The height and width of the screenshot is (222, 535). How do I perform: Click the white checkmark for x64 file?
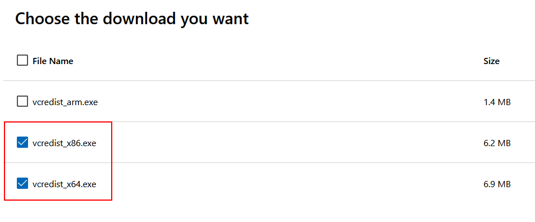click(22, 184)
